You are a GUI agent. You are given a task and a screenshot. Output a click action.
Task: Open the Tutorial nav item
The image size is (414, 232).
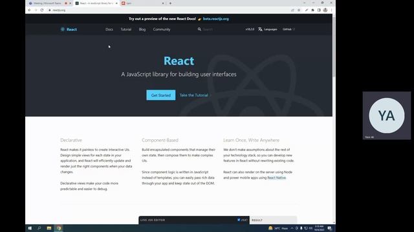(x=126, y=29)
